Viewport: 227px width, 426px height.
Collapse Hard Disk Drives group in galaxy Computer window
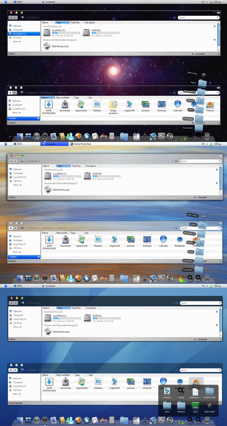tap(214, 26)
